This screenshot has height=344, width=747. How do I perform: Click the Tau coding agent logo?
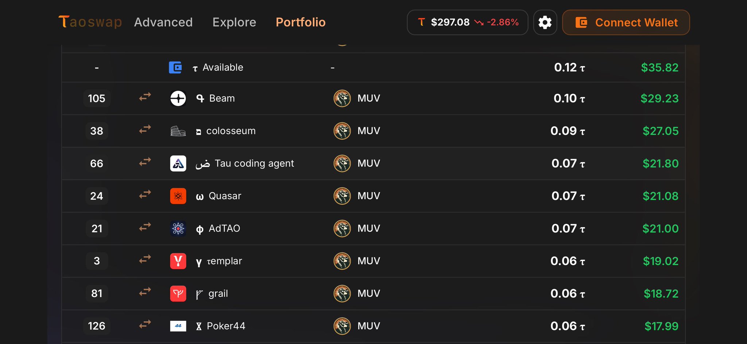coord(178,163)
